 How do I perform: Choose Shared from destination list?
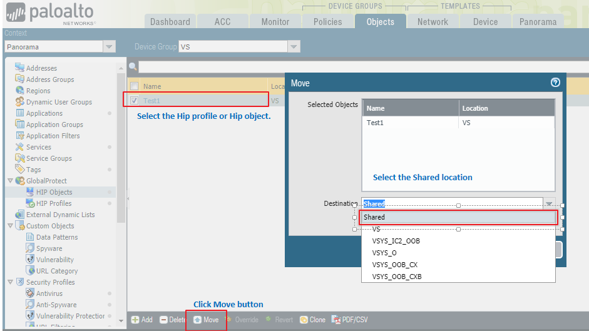pos(458,217)
